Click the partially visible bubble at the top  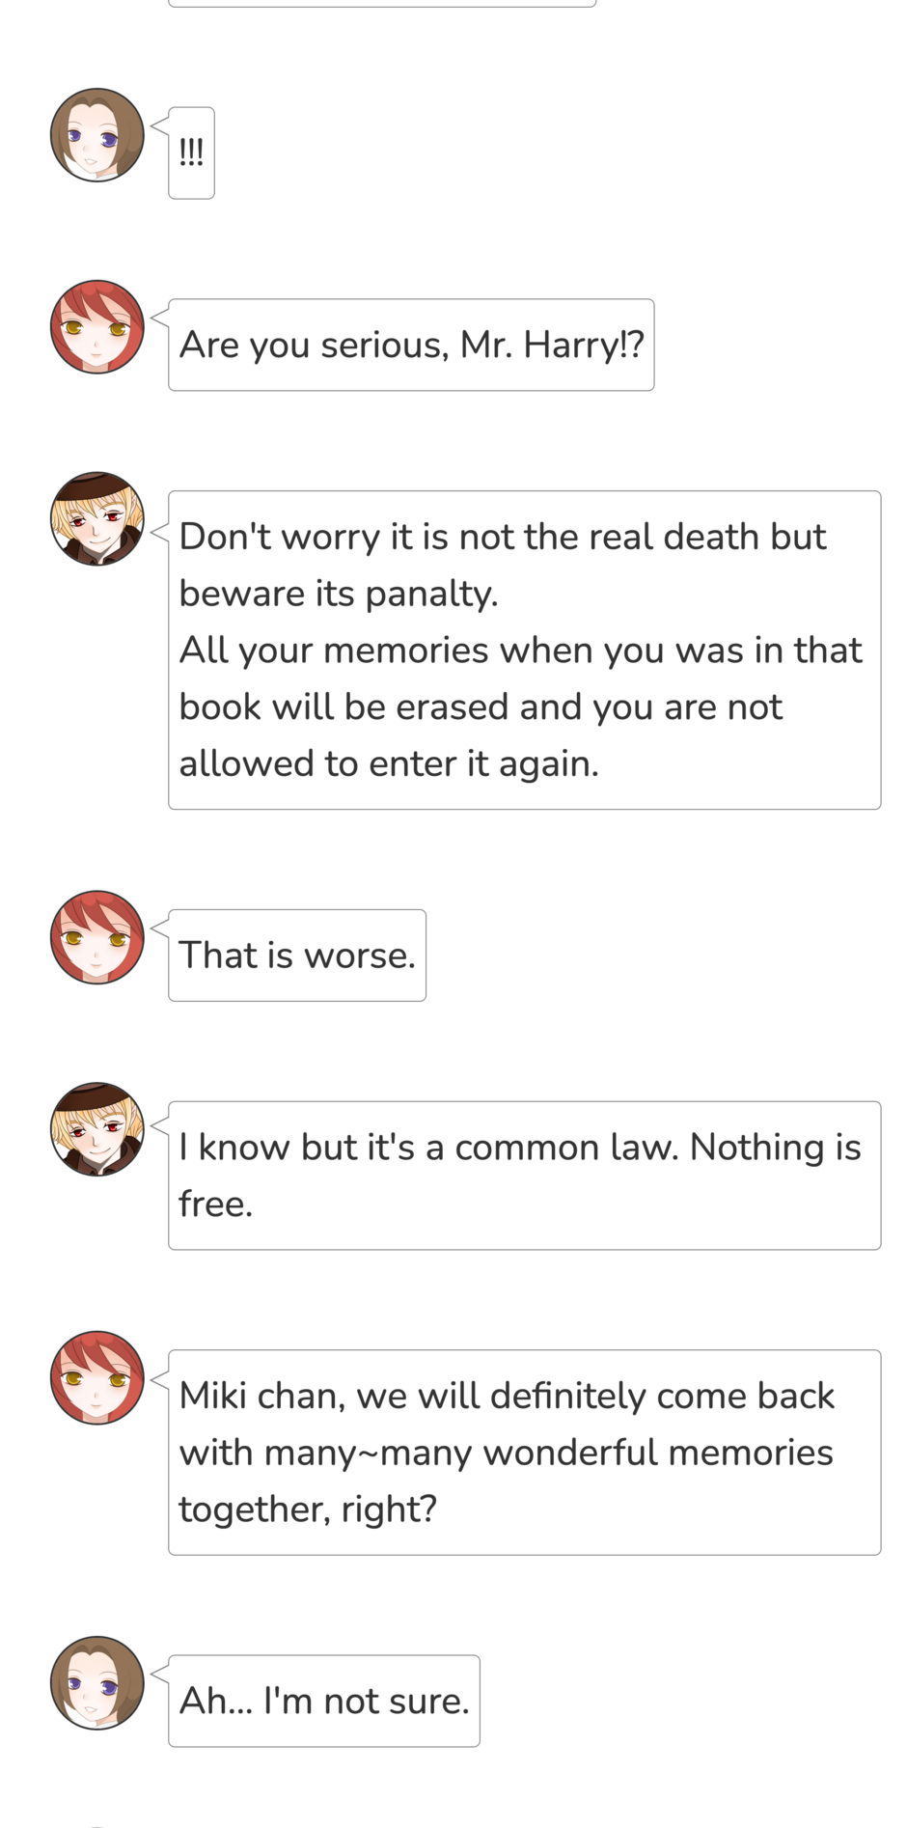[382, 3]
